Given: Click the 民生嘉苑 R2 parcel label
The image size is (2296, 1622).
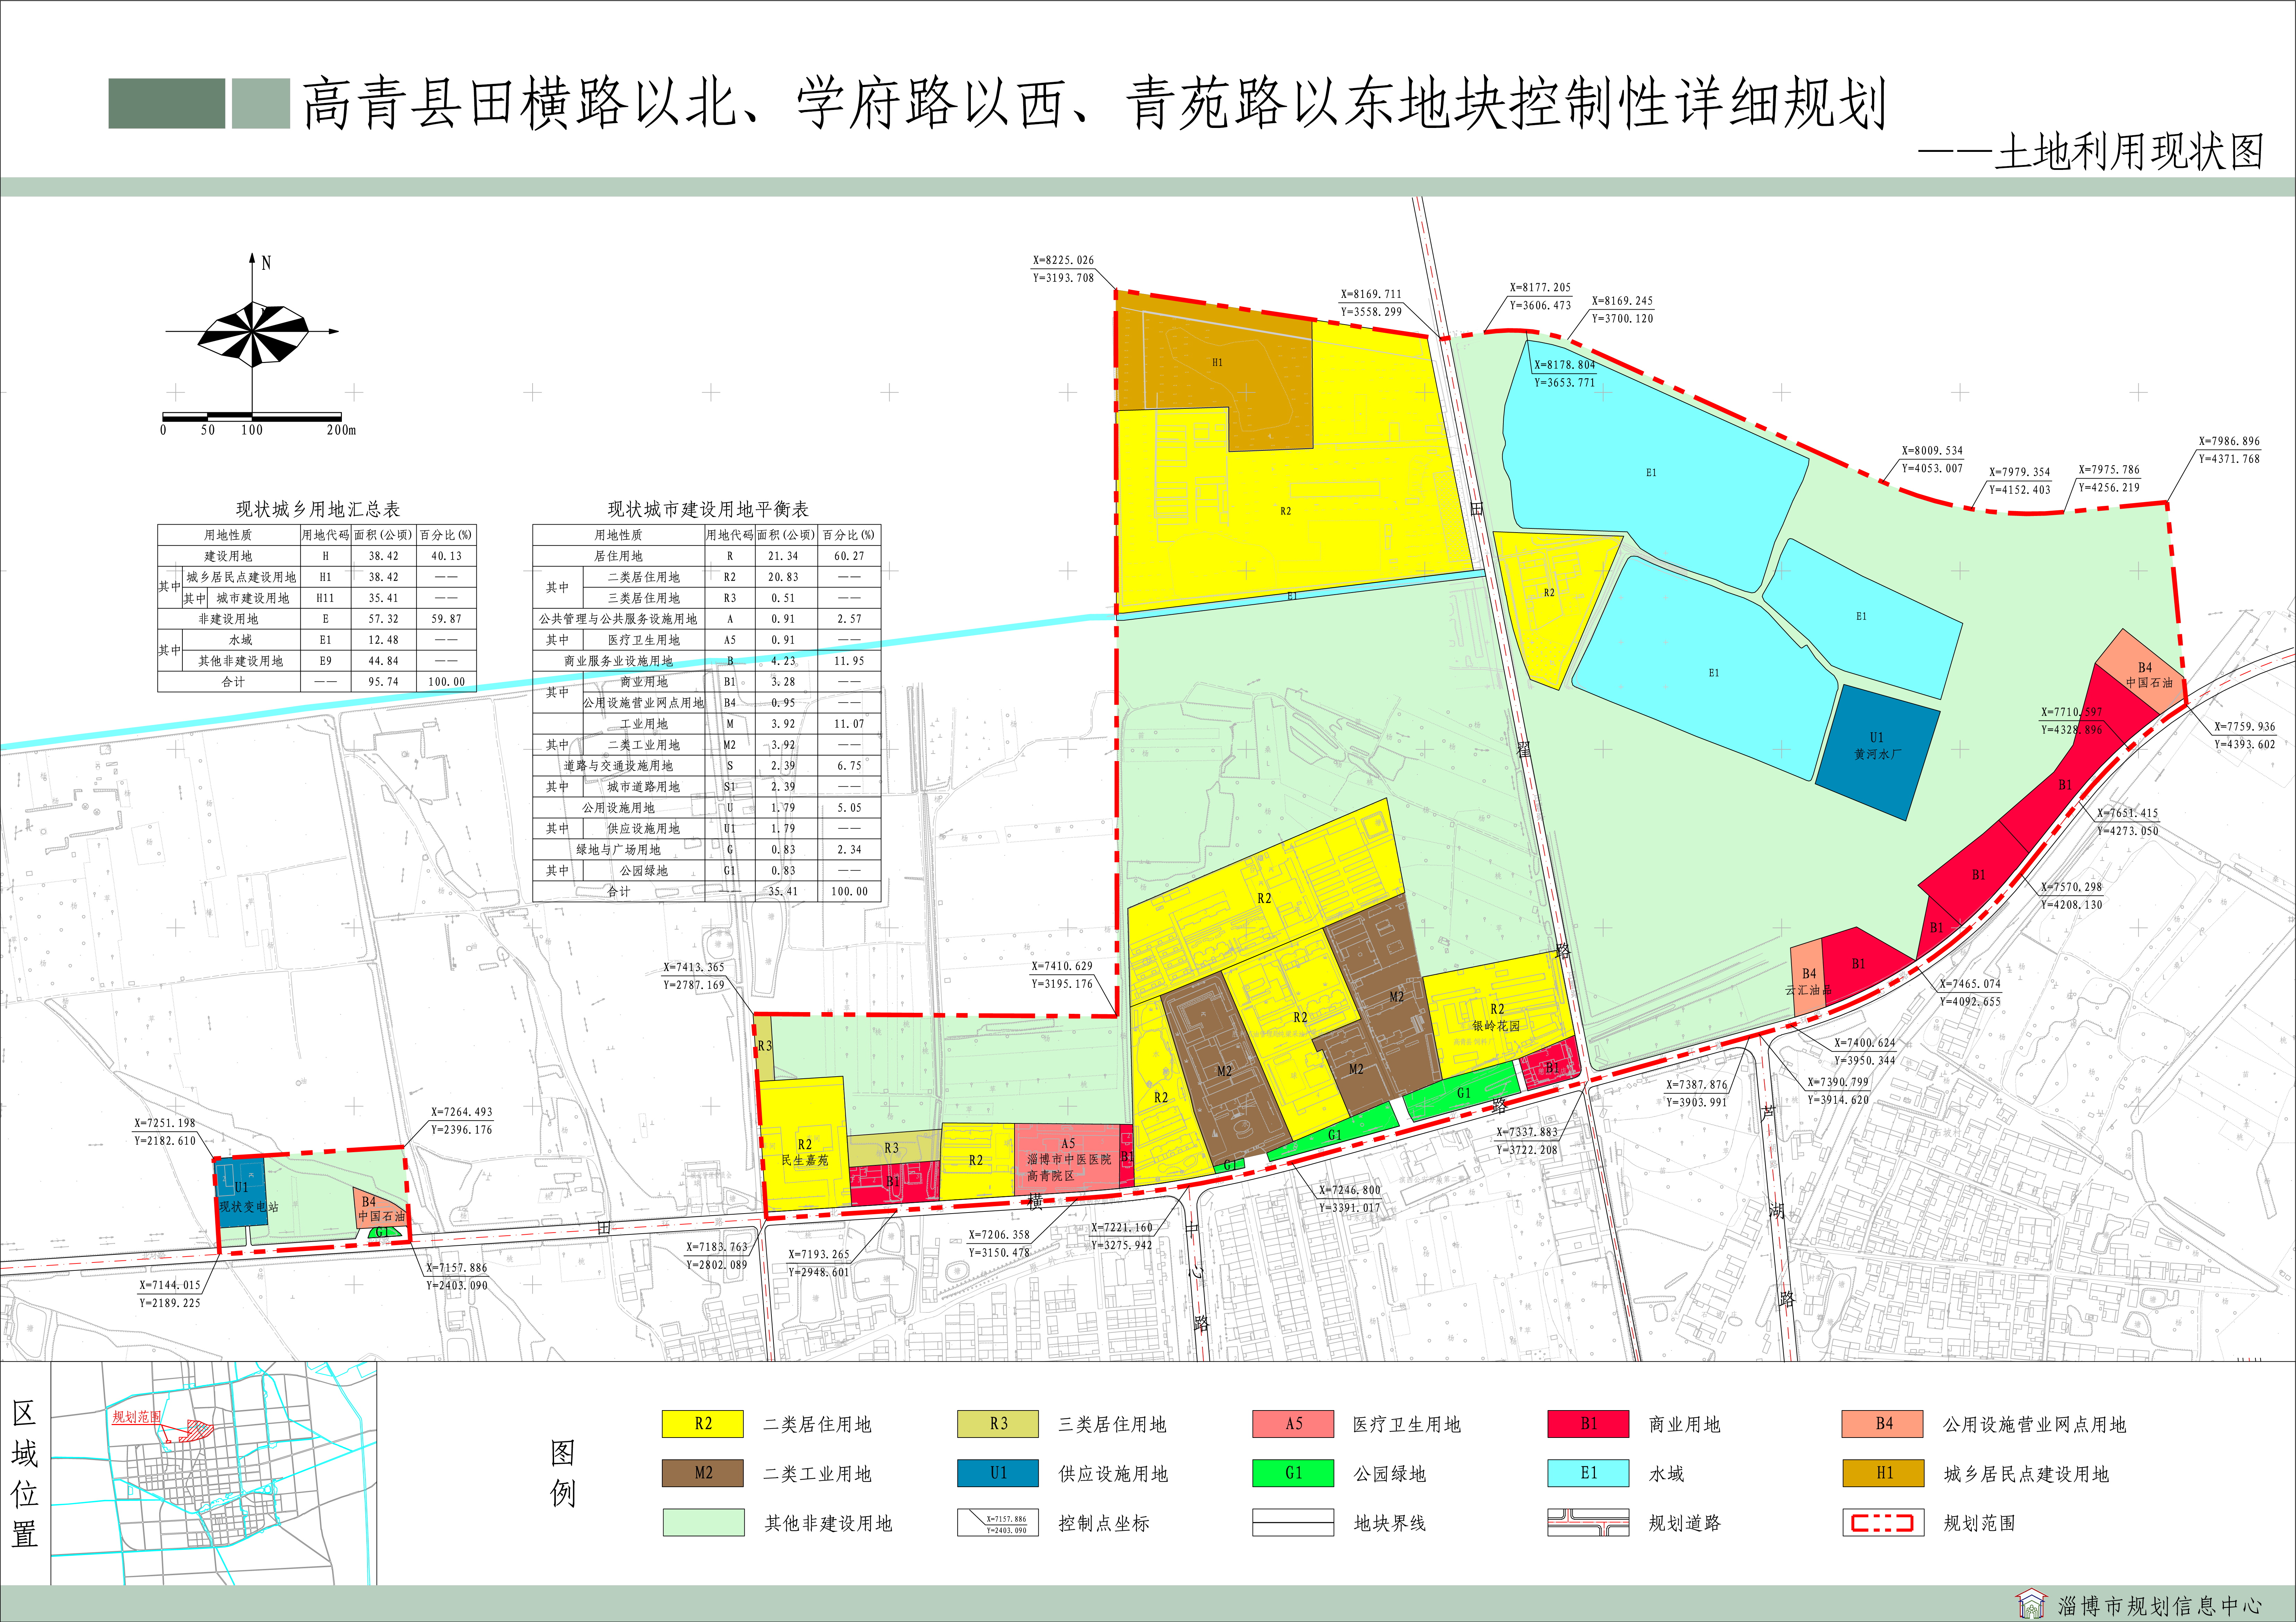Looking at the screenshot, I should coord(805,1152).
